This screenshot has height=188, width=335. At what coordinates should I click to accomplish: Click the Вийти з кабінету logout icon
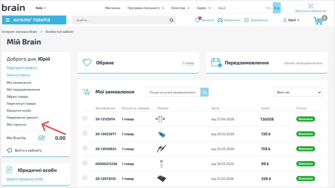(x=9, y=150)
